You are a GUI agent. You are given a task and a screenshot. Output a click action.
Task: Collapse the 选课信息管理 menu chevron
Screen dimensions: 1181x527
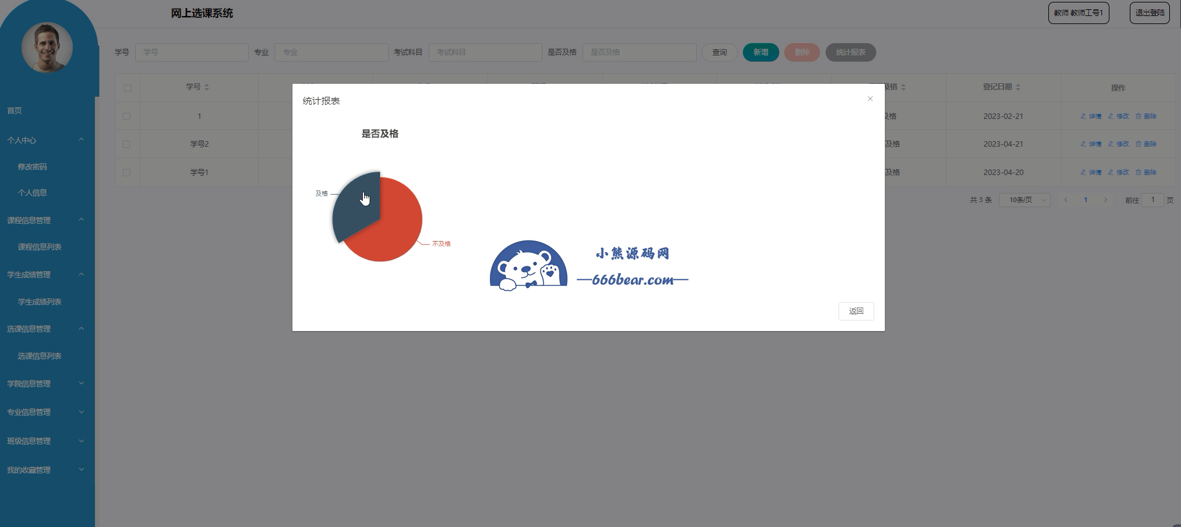click(x=81, y=329)
